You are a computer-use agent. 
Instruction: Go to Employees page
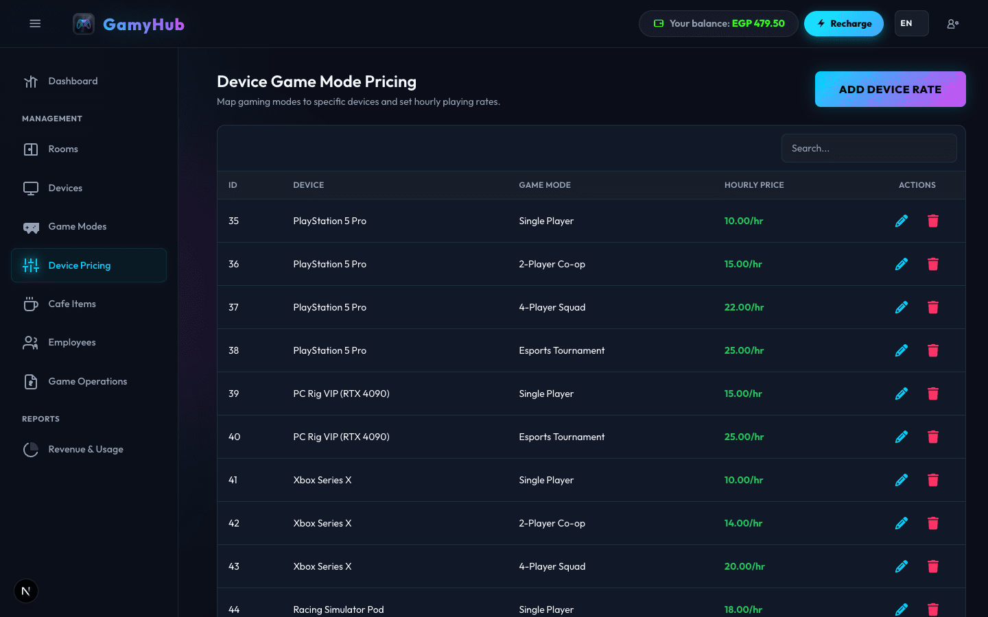pos(89,343)
